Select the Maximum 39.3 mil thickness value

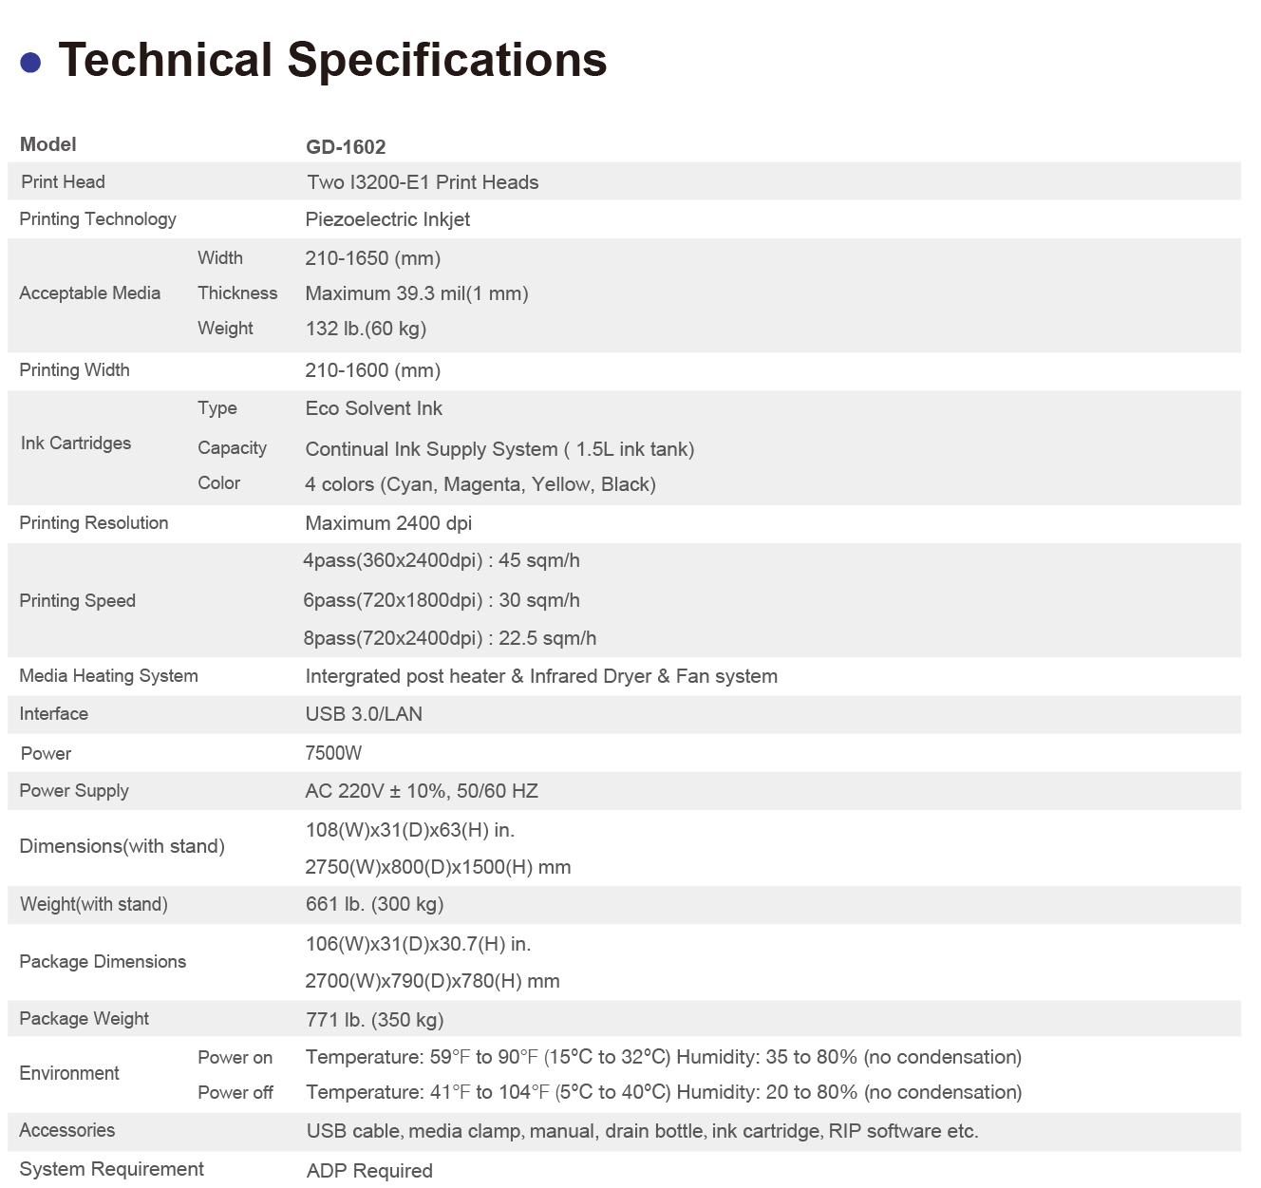click(416, 293)
